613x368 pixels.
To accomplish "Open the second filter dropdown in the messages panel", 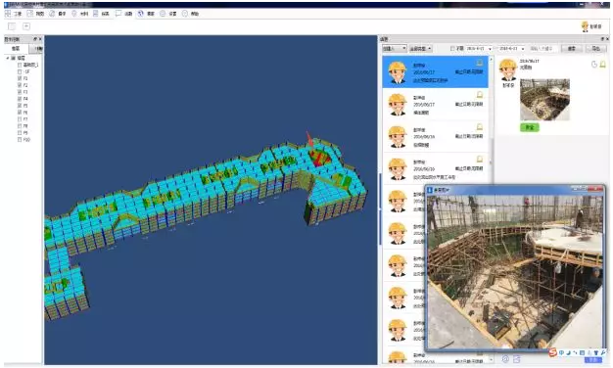I will (x=420, y=48).
